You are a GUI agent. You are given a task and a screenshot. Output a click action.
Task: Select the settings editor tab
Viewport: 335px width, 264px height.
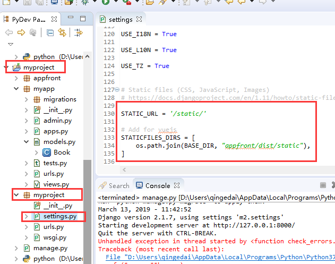click(121, 20)
